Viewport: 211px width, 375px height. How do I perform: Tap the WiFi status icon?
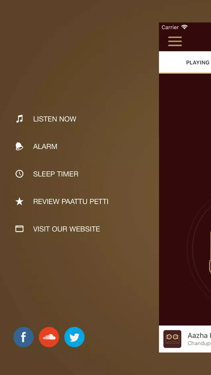click(x=184, y=27)
